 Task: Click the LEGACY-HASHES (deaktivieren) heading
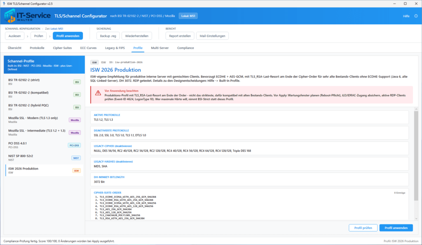(113, 162)
